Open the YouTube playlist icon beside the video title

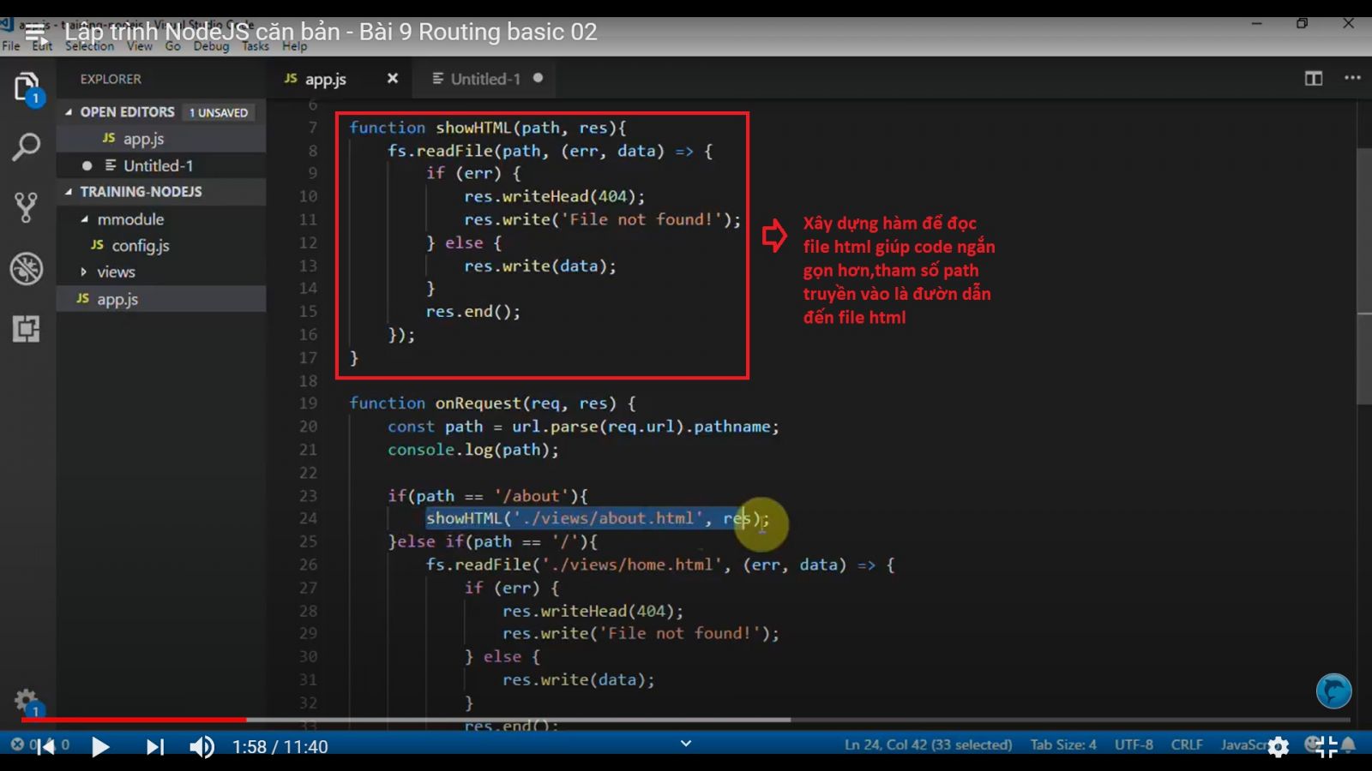point(35,34)
